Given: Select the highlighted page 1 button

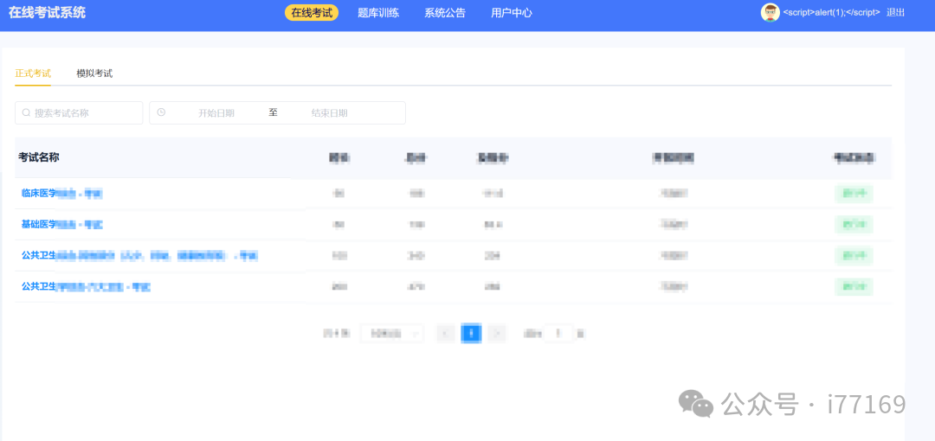Looking at the screenshot, I should pyautogui.click(x=471, y=333).
